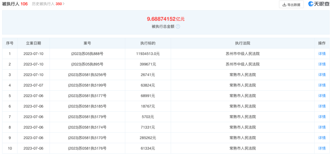This screenshot has height=155, width=331.
Task: View 详情 for case 苏0581执5256号
Action: pyautogui.click(x=322, y=75)
